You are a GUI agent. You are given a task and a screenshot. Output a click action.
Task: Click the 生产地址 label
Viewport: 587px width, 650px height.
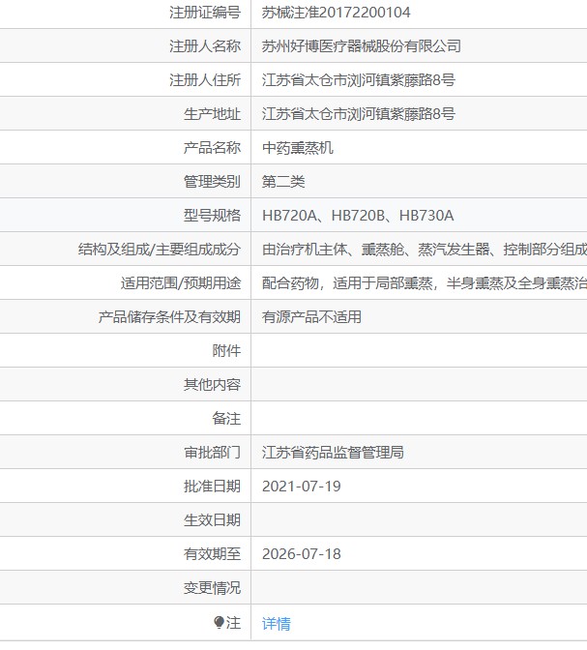212,114
